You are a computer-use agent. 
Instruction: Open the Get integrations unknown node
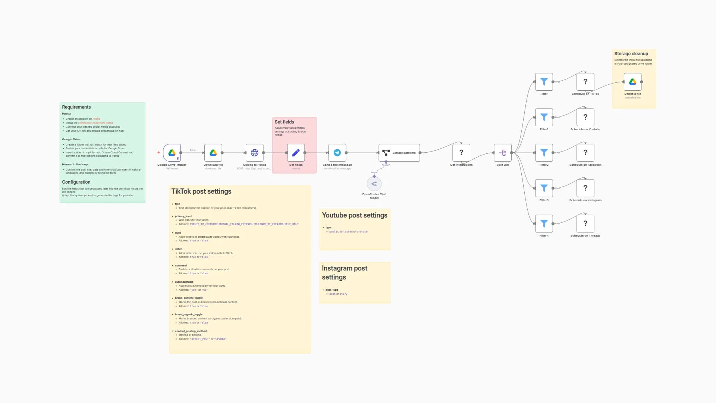461,153
